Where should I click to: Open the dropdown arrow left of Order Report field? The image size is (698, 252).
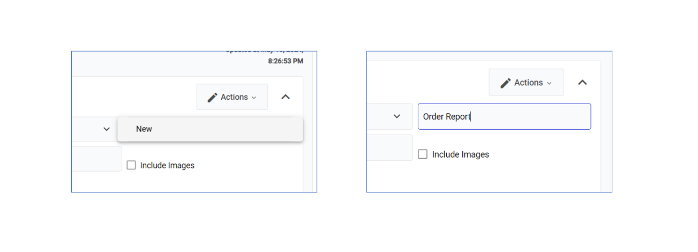[x=397, y=116]
